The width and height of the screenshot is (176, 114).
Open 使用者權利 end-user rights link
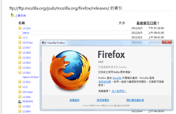click(x=103, y=100)
